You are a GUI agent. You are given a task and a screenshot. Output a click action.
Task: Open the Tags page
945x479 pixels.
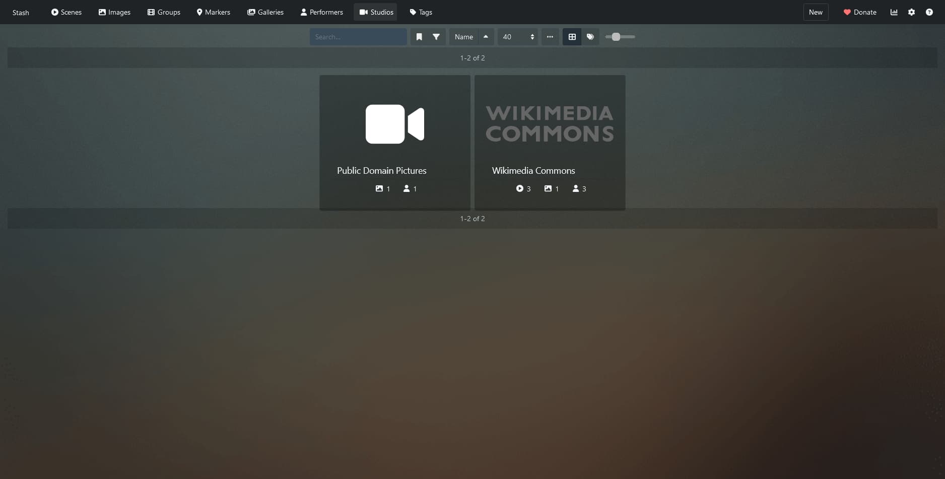pos(421,12)
